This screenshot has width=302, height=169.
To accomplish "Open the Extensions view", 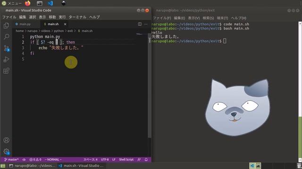I will click(x=6, y=71).
